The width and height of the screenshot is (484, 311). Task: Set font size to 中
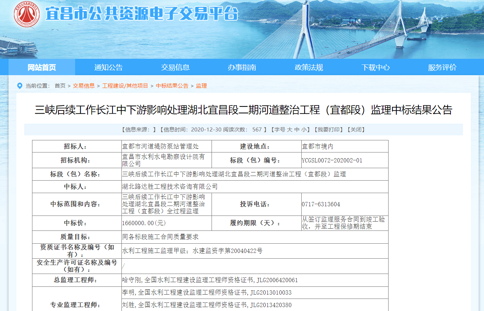point(296,130)
